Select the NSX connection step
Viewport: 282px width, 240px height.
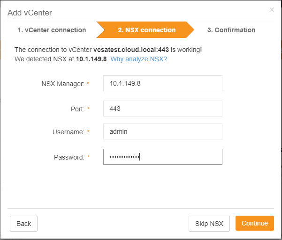[x=146, y=30]
